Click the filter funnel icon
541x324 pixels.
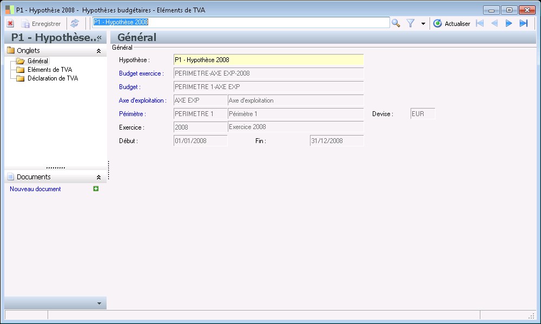click(410, 23)
